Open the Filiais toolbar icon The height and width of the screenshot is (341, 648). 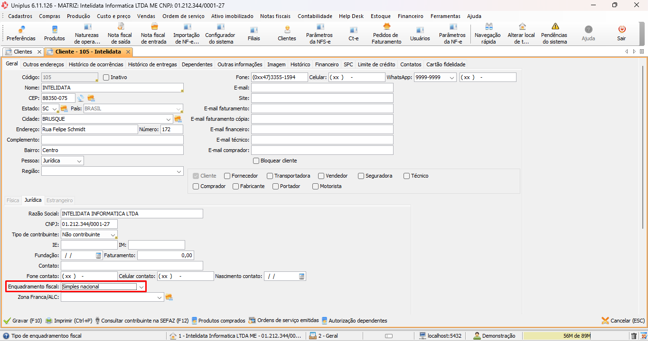254,34
